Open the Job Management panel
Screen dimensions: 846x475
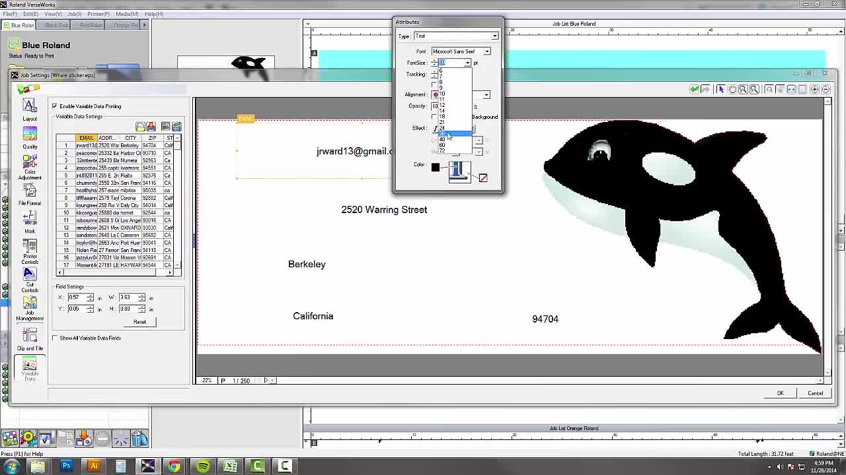[30, 309]
